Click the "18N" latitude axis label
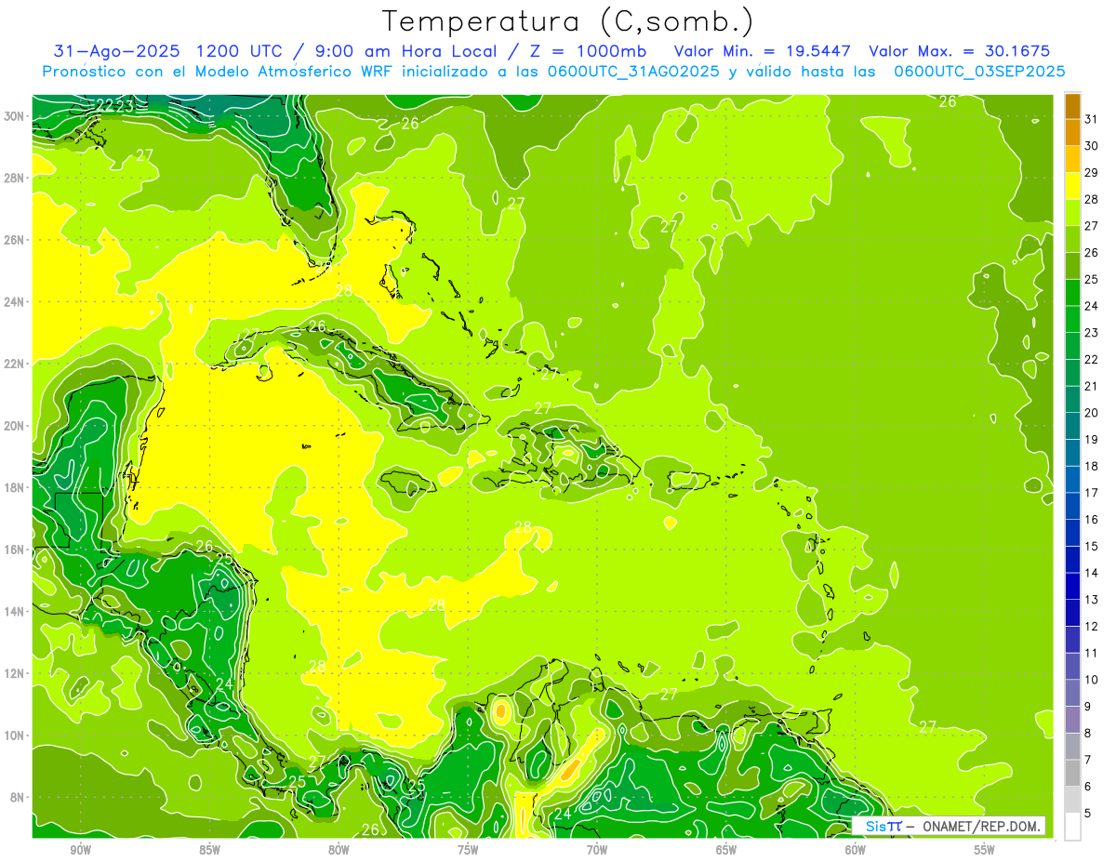This screenshot has width=1116, height=862. coord(14,487)
